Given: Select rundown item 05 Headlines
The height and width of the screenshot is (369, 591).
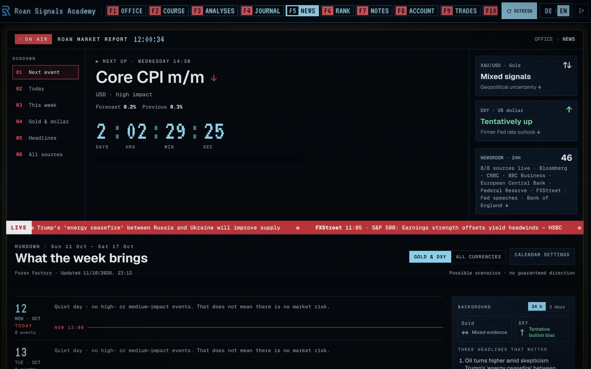Looking at the screenshot, I should [x=45, y=138].
